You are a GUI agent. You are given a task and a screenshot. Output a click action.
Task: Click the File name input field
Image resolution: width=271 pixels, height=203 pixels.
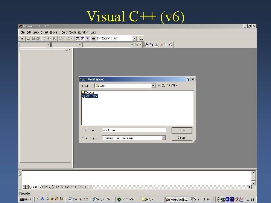pyautogui.click(x=134, y=130)
